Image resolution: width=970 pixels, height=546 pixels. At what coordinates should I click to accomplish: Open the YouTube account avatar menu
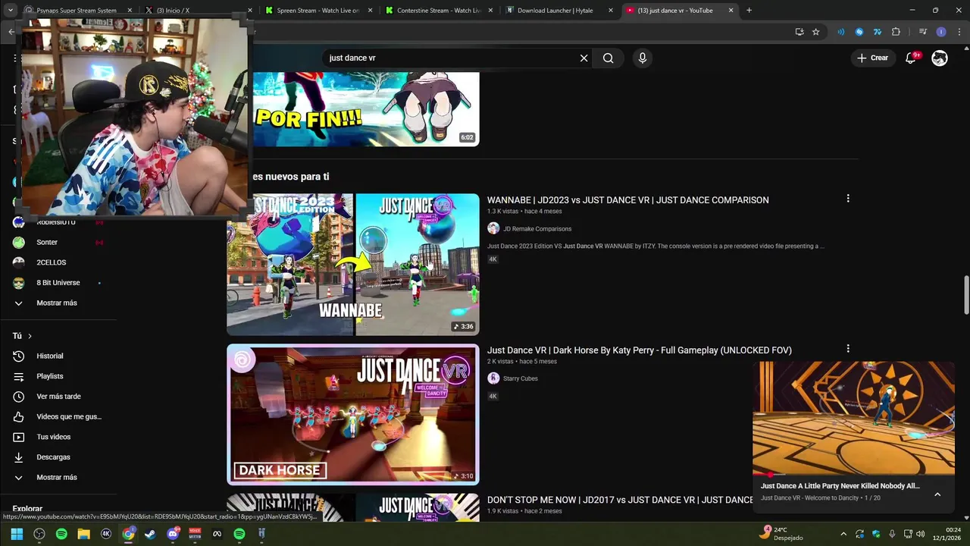[940, 58]
